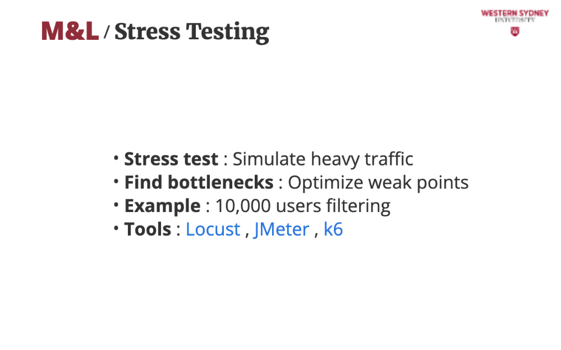561x350 pixels.
Task: Open the JMeter tool link
Action: [281, 229]
